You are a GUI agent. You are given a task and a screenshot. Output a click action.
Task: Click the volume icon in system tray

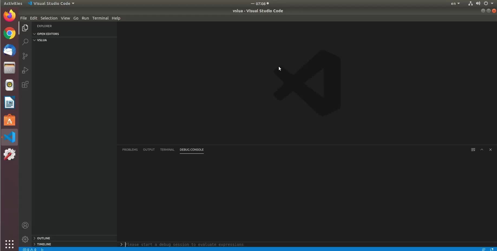[478, 4]
